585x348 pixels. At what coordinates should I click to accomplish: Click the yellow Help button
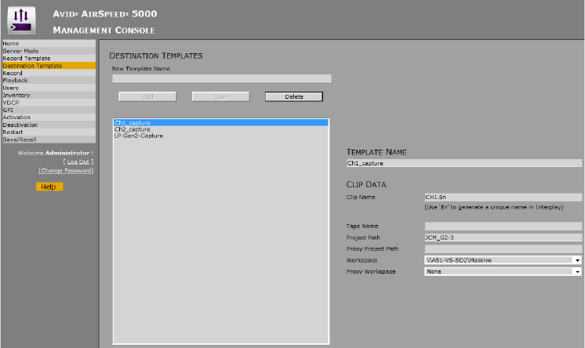click(x=49, y=187)
